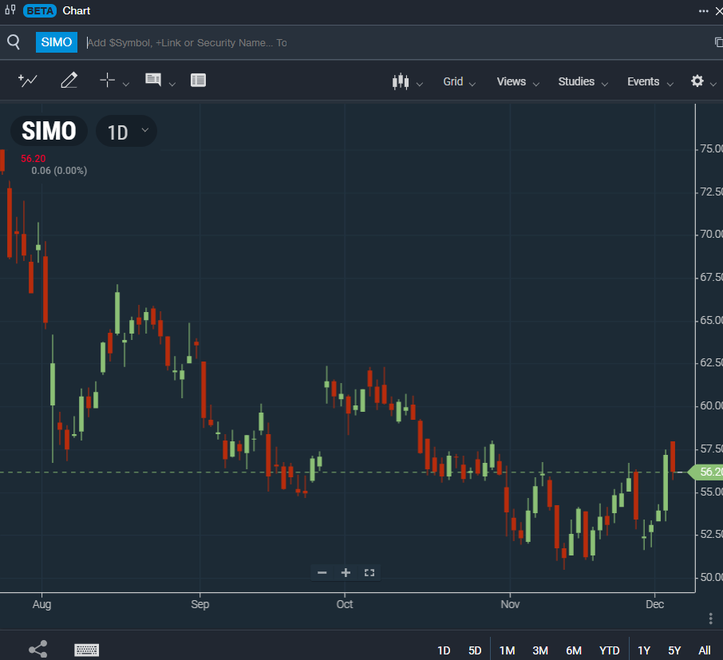Expand the settings gear dropdown arrow
723x660 pixels.
713,84
